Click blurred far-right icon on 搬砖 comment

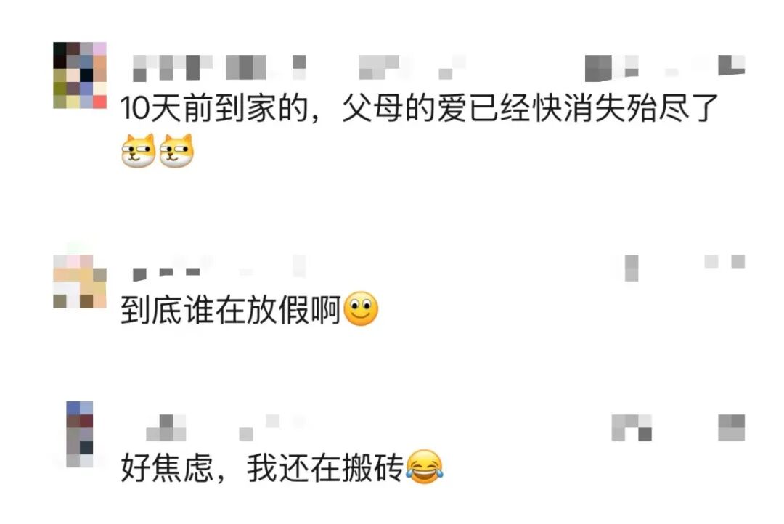[x=732, y=427]
